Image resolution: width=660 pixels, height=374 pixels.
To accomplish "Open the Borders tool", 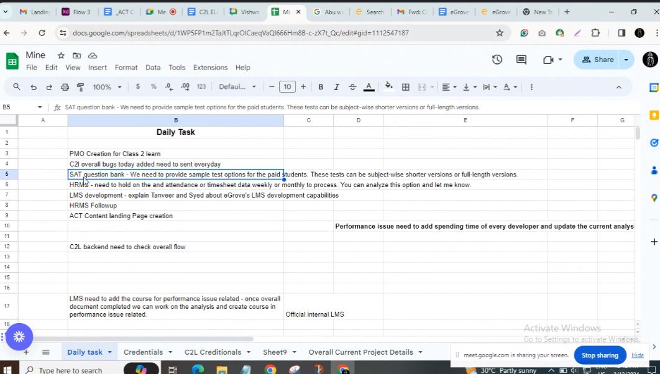I will click(x=406, y=86).
